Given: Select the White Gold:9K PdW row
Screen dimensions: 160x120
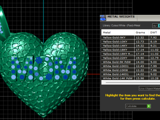Looking at the screenshot, I should pos(131,62).
